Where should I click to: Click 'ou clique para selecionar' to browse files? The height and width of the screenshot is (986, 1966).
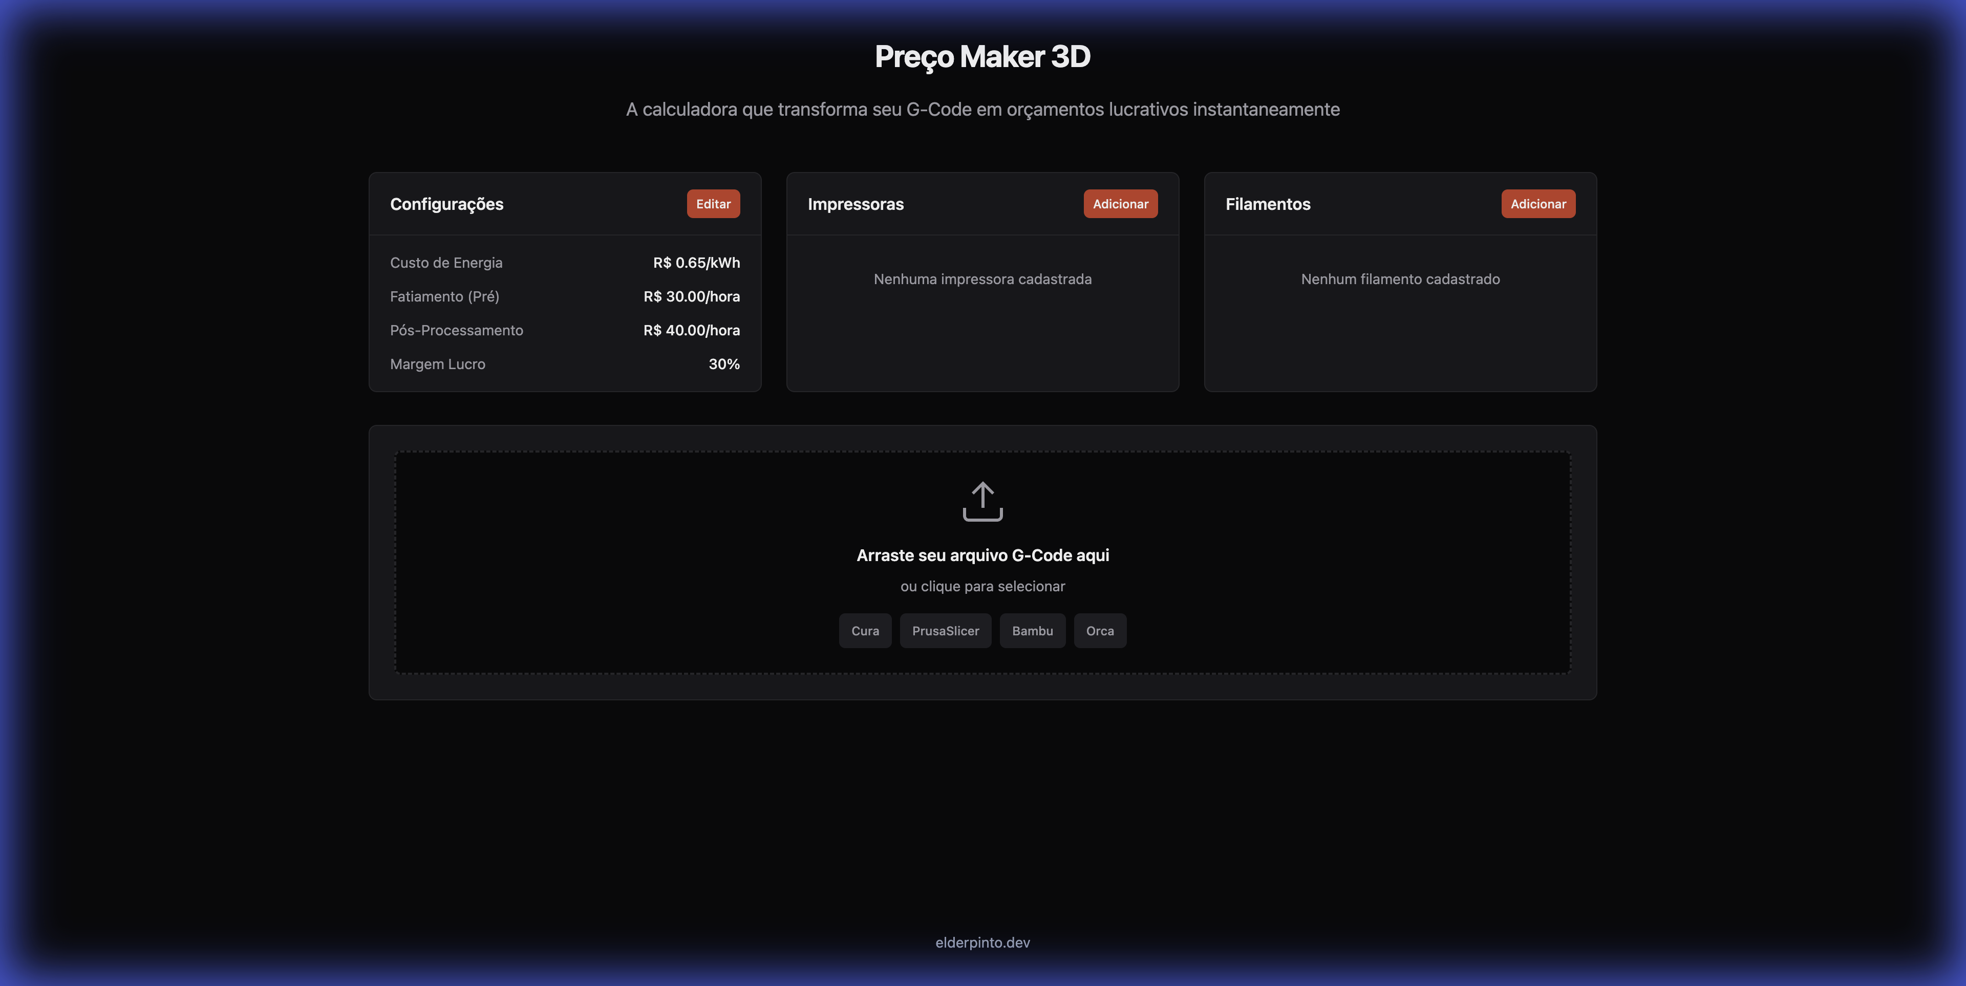(983, 586)
